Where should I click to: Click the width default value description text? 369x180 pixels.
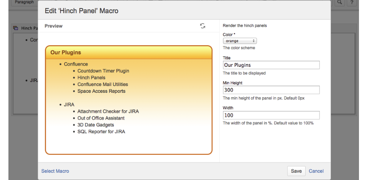click(268, 123)
